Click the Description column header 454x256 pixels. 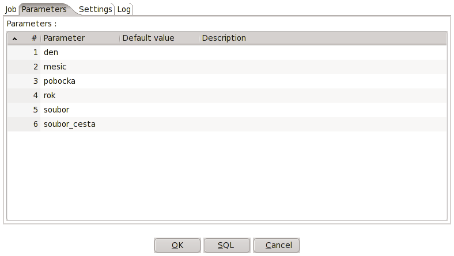coord(323,38)
